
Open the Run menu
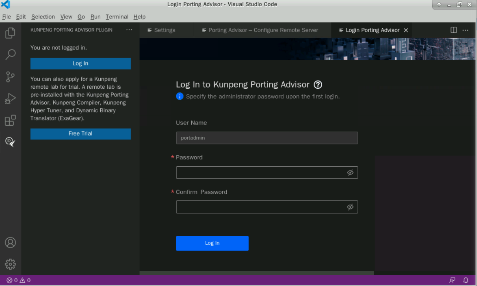pyautogui.click(x=95, y=17)
